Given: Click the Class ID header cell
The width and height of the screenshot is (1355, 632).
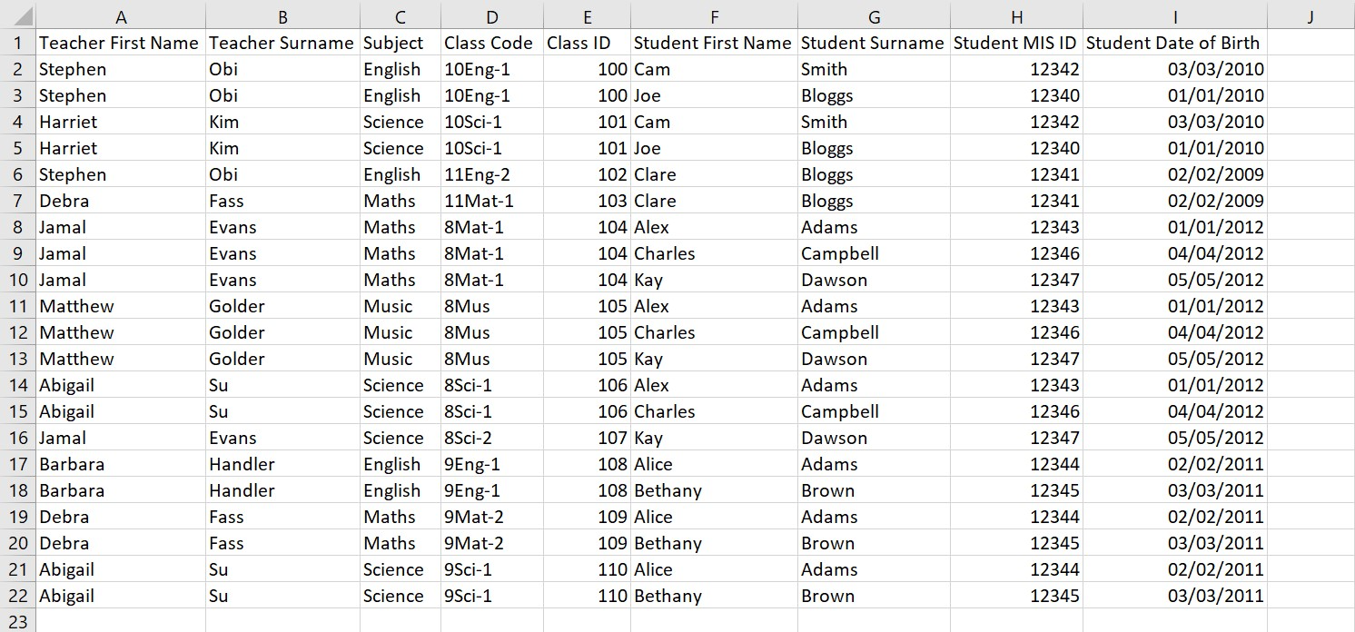Looking at the screenshot, I should click(587, 43).
